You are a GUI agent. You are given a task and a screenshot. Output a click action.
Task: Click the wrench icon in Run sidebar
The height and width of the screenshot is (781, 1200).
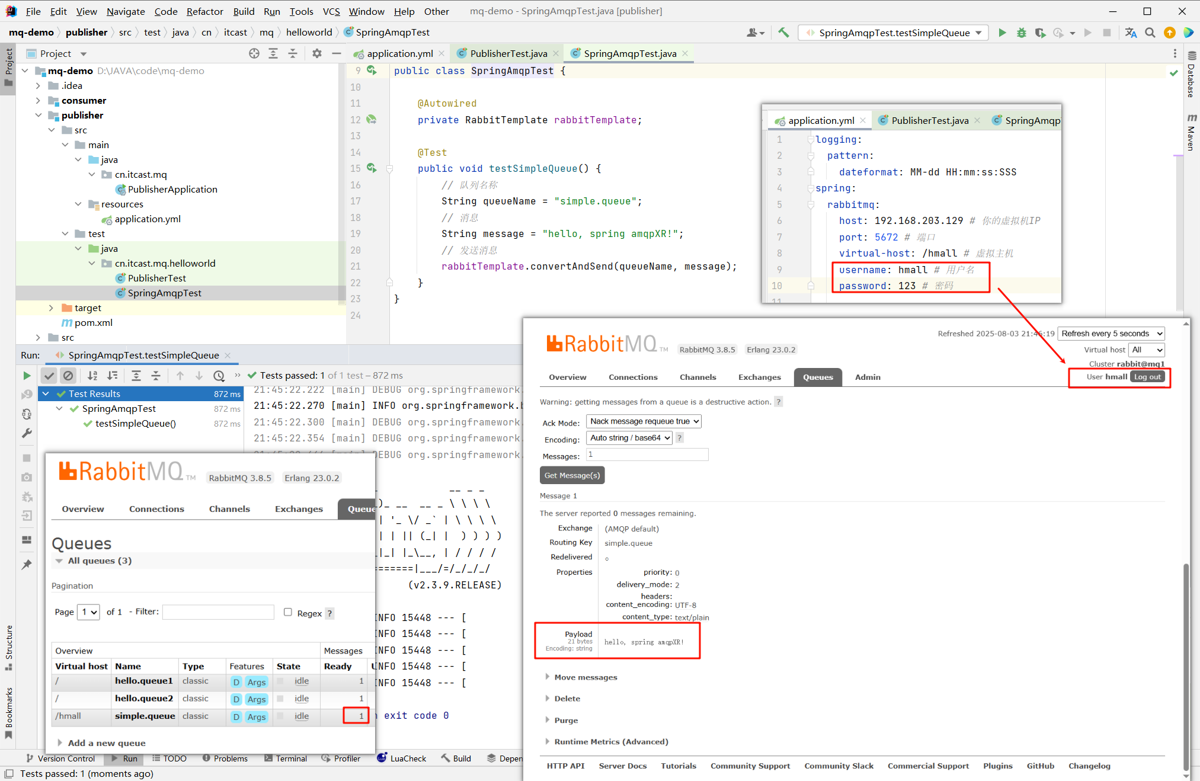click(x=27, y=433)
